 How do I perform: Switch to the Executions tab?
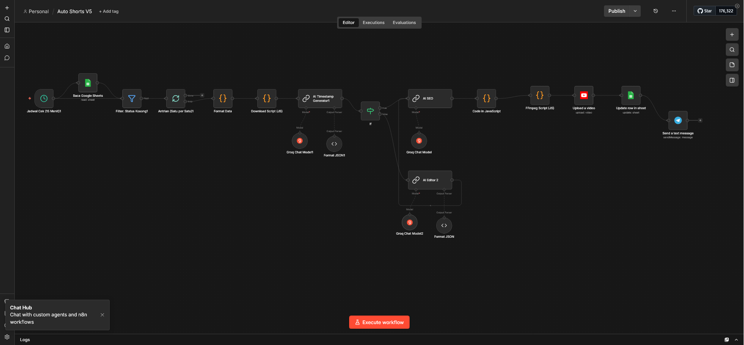coord(374,23)
